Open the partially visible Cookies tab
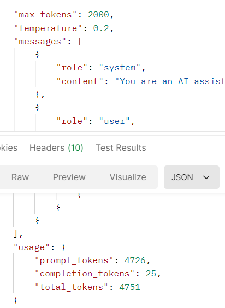Viewport: 225px width, 308px height. [x=9, y=147]
